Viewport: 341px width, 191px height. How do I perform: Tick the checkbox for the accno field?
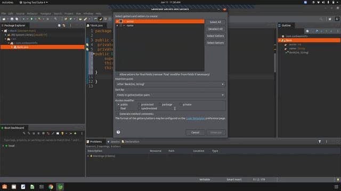pos(121,21)
